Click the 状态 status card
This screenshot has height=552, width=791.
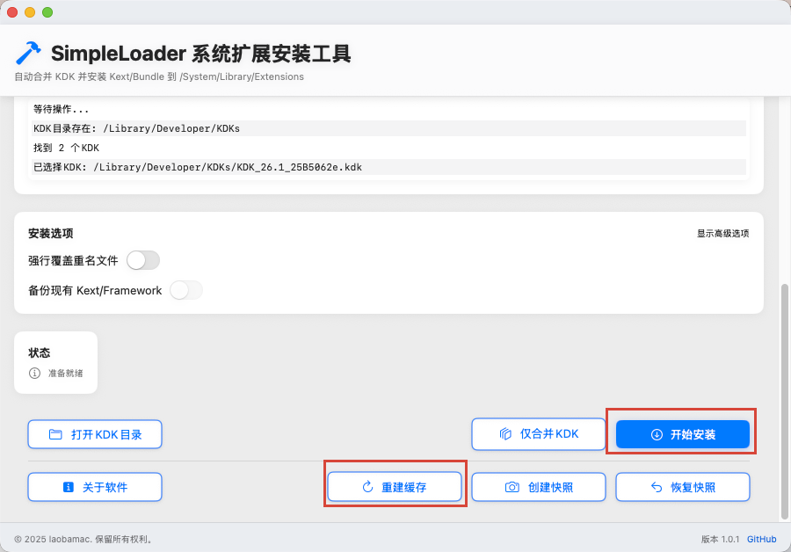click(x=56, y=362)
